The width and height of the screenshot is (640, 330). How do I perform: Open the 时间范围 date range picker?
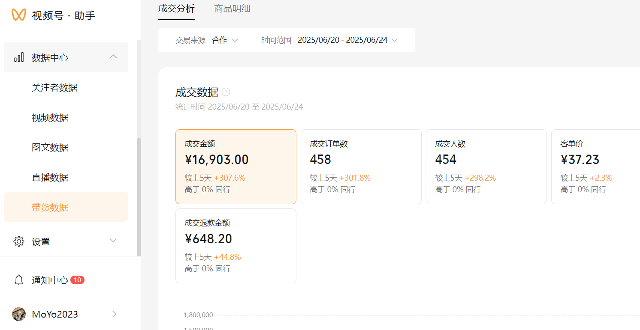click(348, 40)
